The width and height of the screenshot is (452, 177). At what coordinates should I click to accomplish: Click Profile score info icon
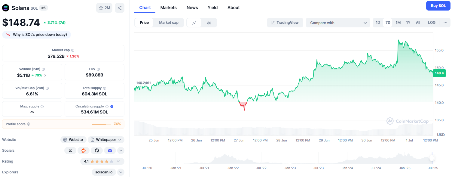pyautogui.click(x=29, y=124)
